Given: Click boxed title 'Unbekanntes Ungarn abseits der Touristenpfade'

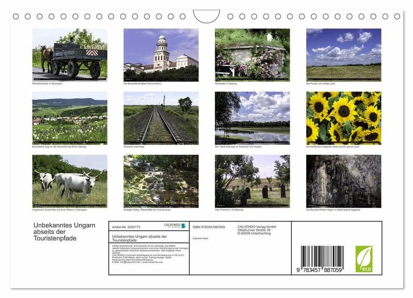Looking at the screenshot, I should pyautogui.click(x=139, y=238).
